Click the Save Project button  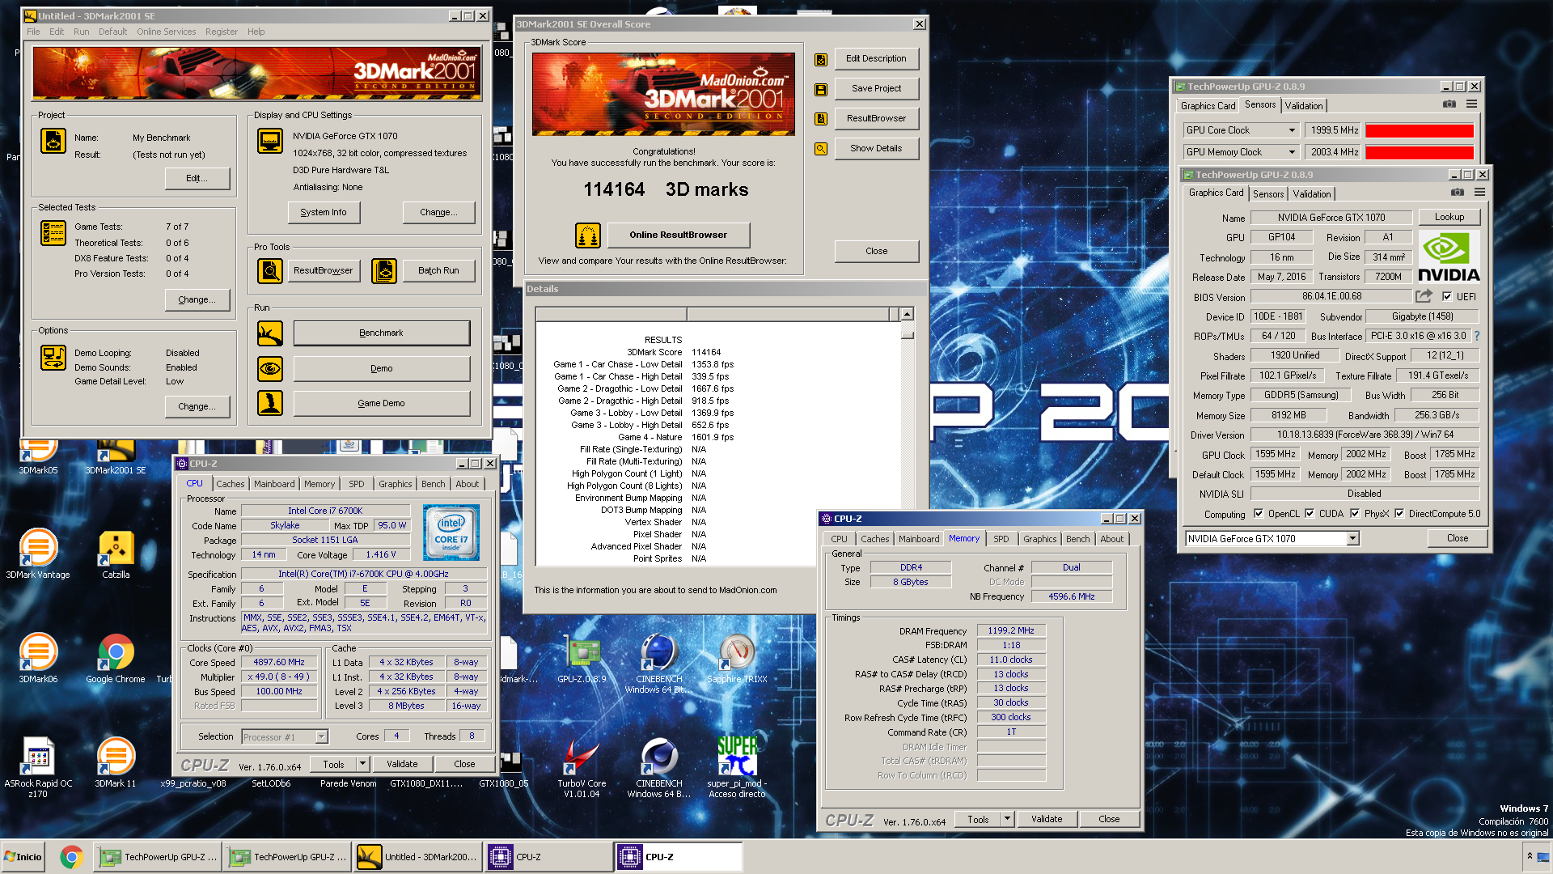click(x=876, y=89)
